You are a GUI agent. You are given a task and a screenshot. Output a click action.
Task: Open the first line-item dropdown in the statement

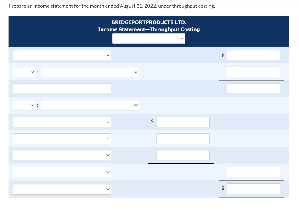pyautogui.click(x=62, y=55)
